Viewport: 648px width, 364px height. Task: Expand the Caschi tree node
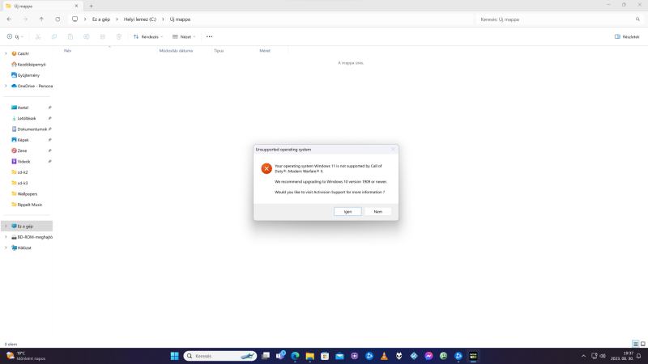tap(6, 53)
